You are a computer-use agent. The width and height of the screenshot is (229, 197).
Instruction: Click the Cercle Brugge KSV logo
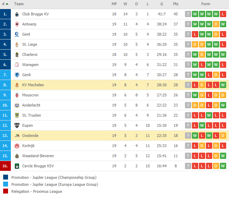coord(17,166)
